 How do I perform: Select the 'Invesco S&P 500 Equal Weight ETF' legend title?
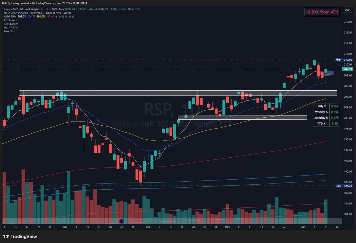click(x=25, y=9)
